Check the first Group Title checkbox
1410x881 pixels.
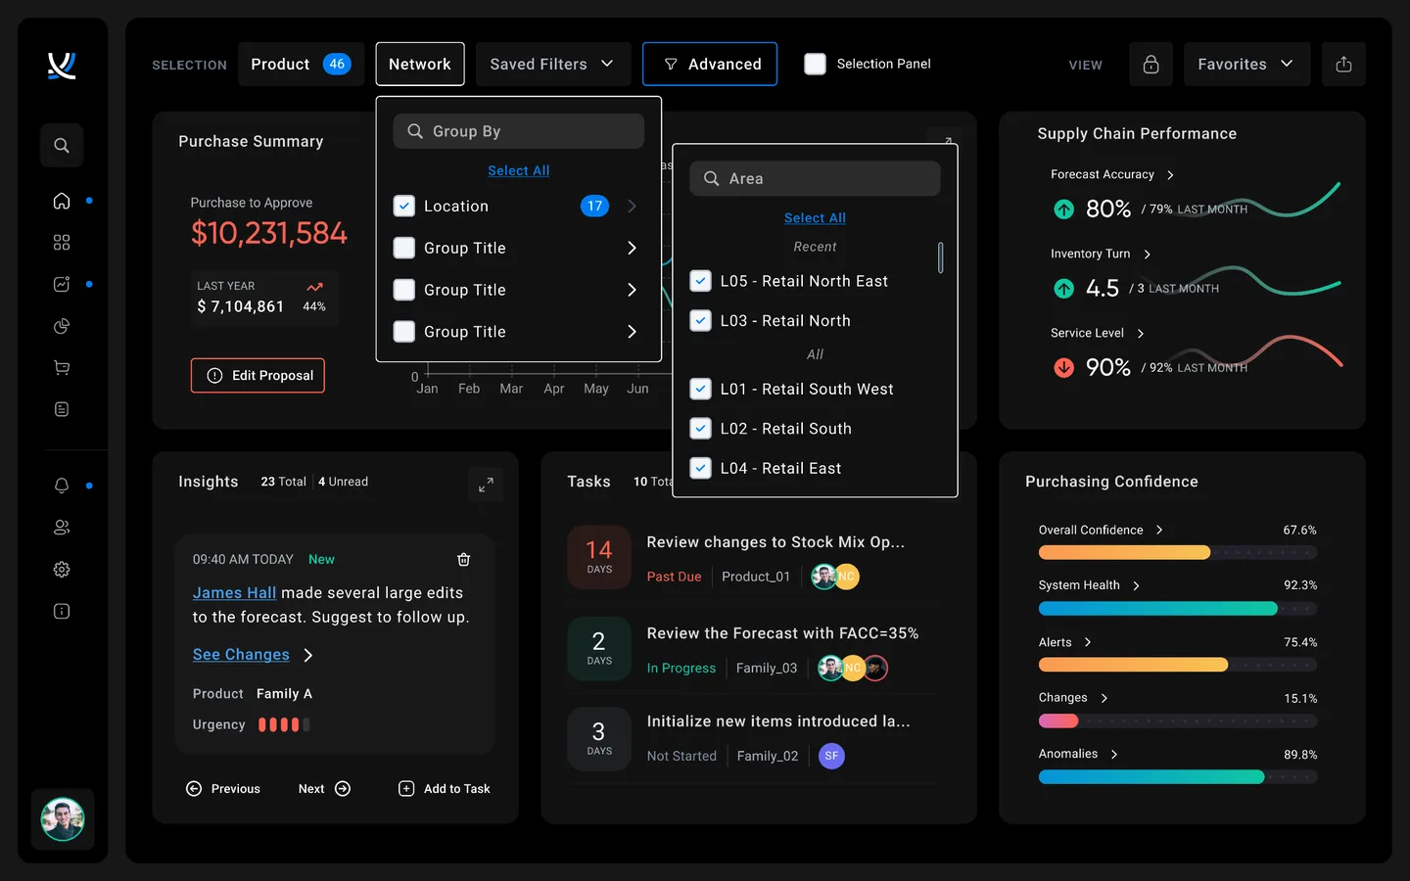pos(403,248)
